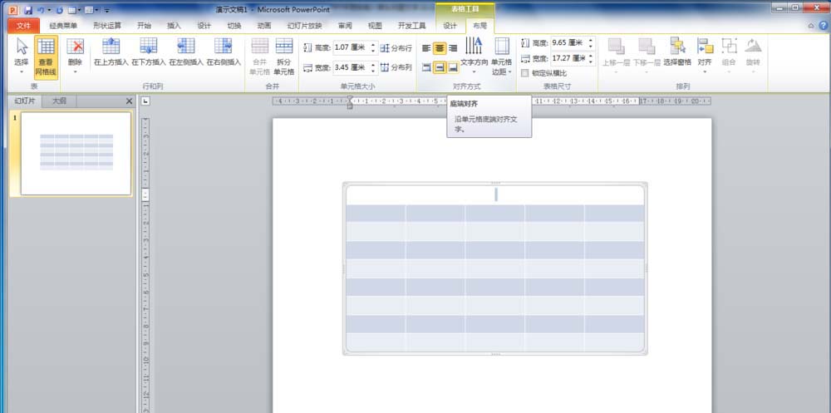The width and height of the screenshot is (831, 413).
Task: Toggle View Gridlines (查看网格线) button
Action: pos(46,57)
